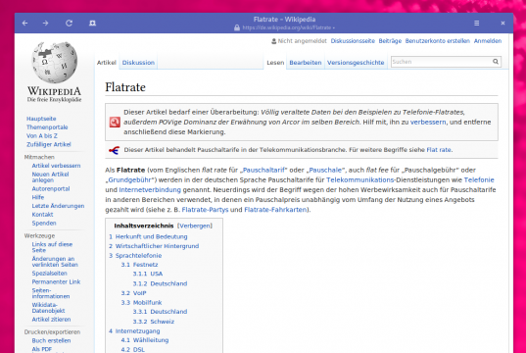This screenshot has height=353, width=526.
Task: Click Benutzerkonto erstellen
Action: click(x=438, y=41)
